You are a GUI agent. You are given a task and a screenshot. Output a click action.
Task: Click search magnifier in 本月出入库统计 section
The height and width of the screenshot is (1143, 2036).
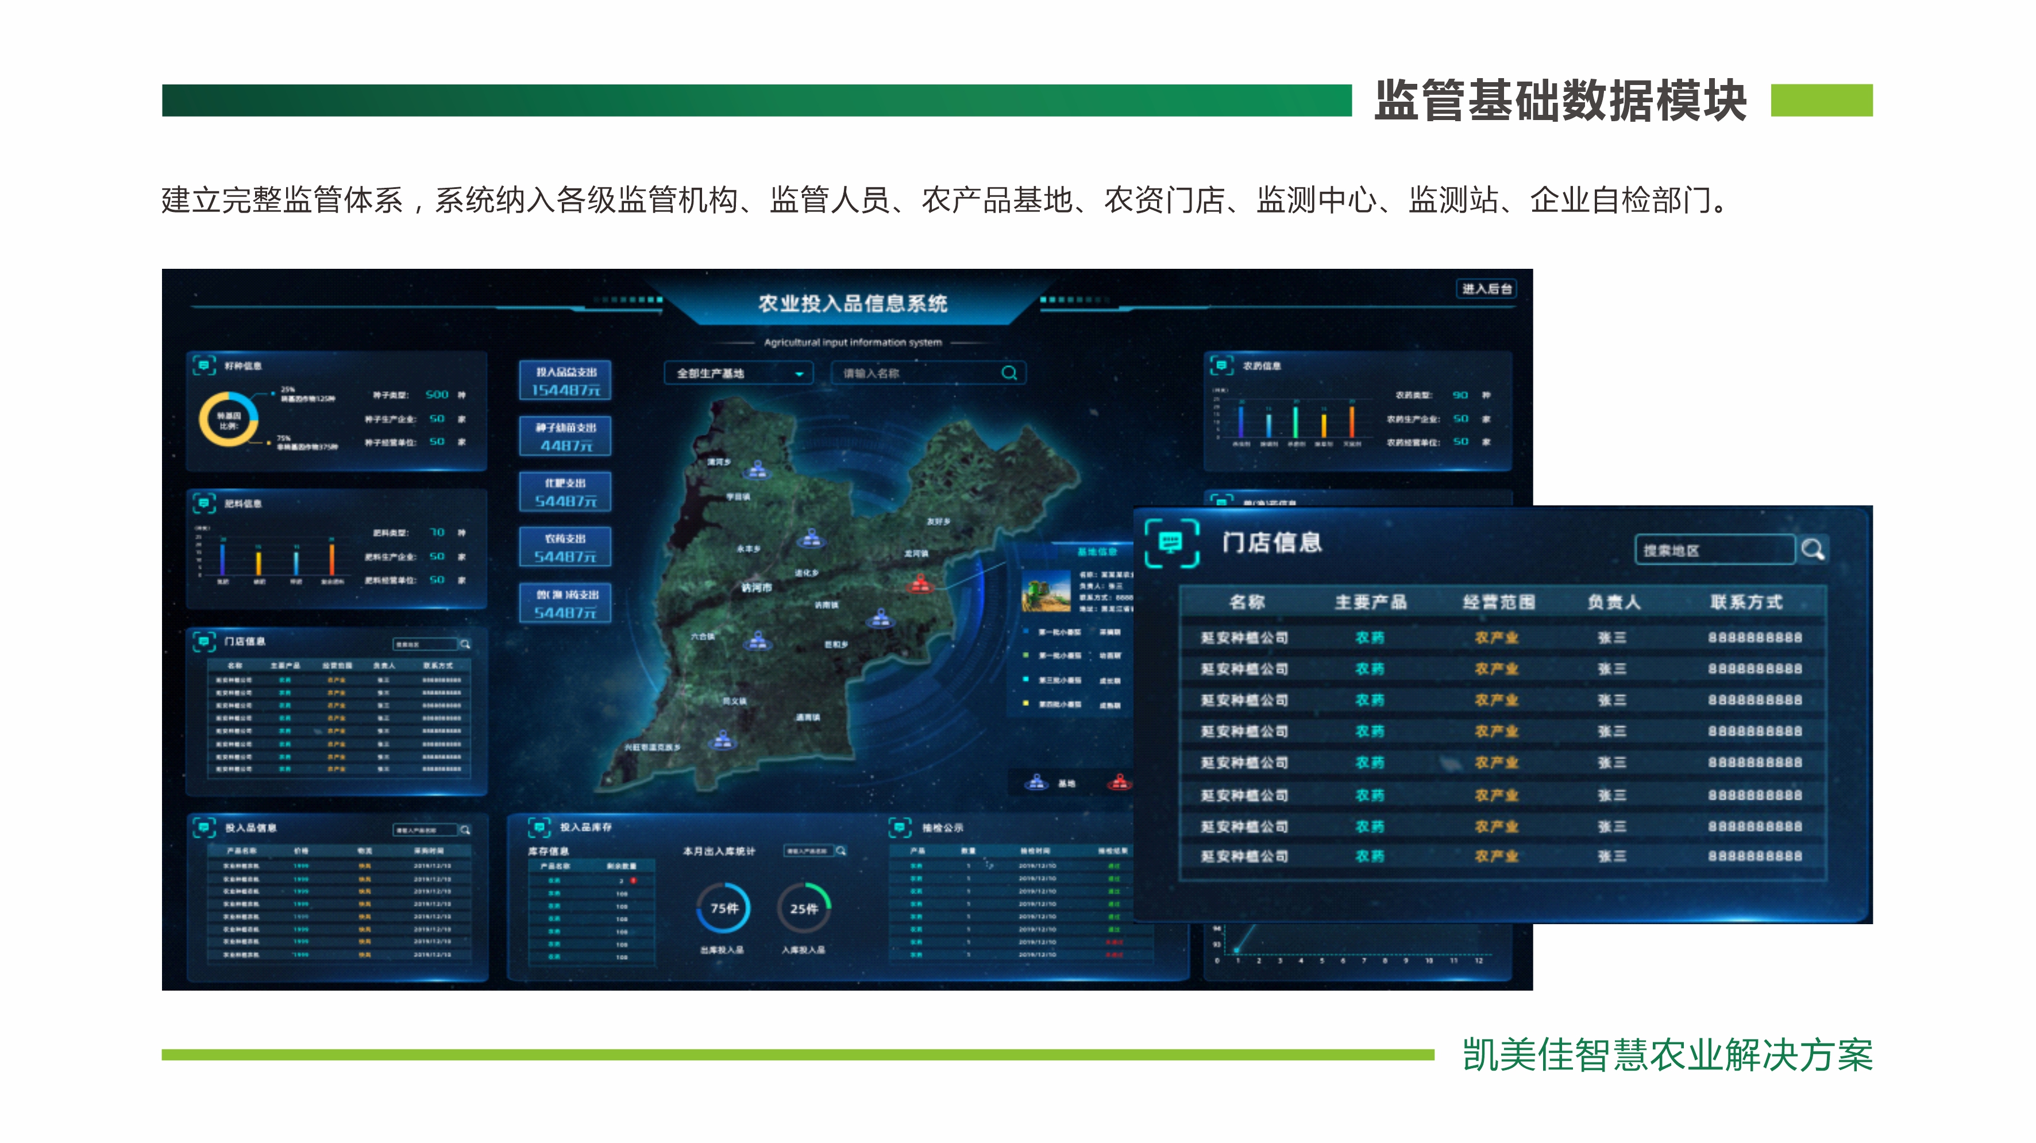pyautogui.click(x=841, y=851)
